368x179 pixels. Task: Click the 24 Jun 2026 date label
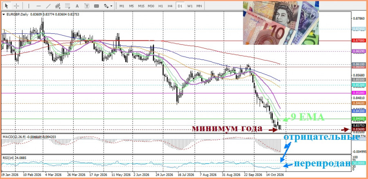point(164,175)
